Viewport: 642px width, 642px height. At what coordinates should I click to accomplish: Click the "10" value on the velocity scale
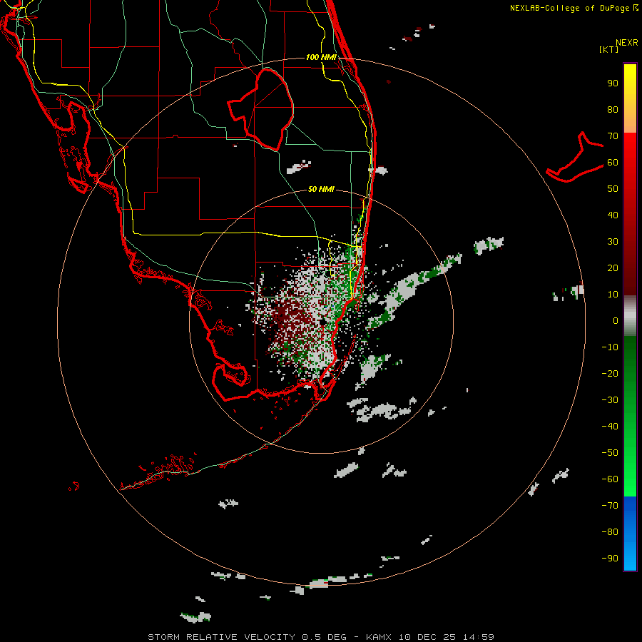pyautogui.click(x=613, y=295)
